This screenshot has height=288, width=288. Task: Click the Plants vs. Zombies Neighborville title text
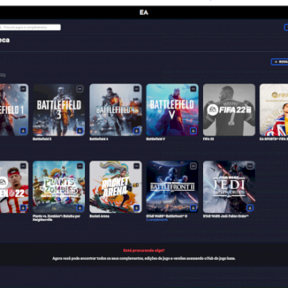[56, 218]
